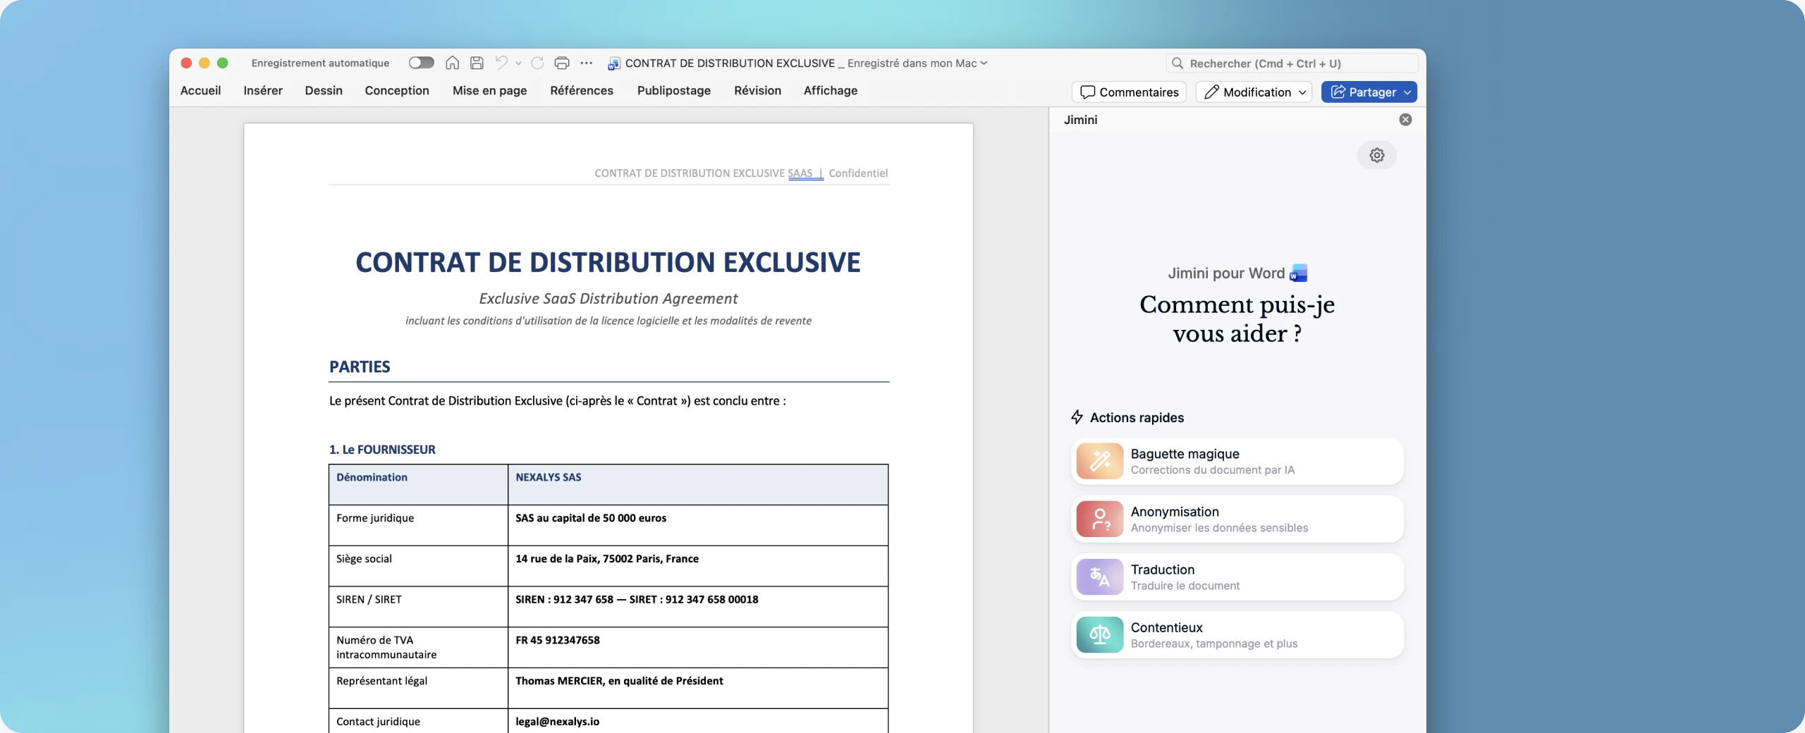This screenshot has height=733, width=1805.
Task: Click the legal@nexalys.io email cell
Action: point(697,722)
